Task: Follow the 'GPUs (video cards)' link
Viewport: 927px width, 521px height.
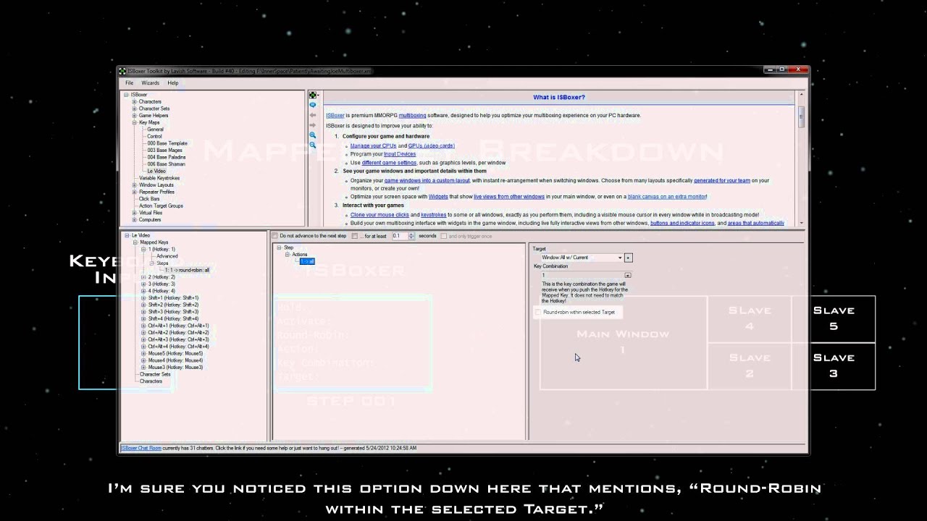Action: point(431,145)
